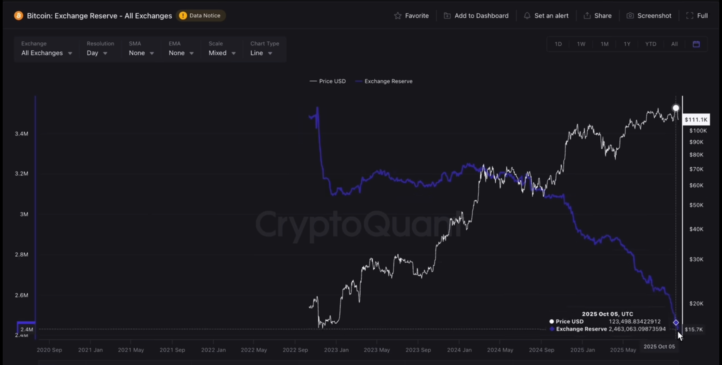Click the All time range button
Viewport: 722px width, 365px height.
(674, 44)
